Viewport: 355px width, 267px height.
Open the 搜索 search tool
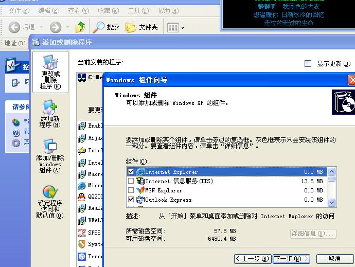tap(106, 27)
